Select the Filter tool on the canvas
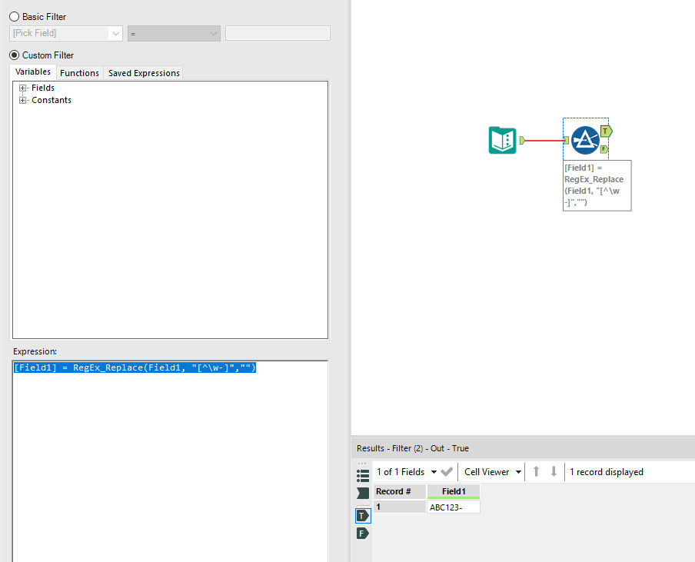Image resolution: width=695 pixels, height=562 pixels. [586, 140]
